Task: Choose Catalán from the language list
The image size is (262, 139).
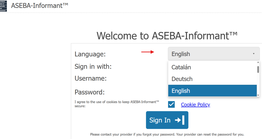Action: point(181,67)
